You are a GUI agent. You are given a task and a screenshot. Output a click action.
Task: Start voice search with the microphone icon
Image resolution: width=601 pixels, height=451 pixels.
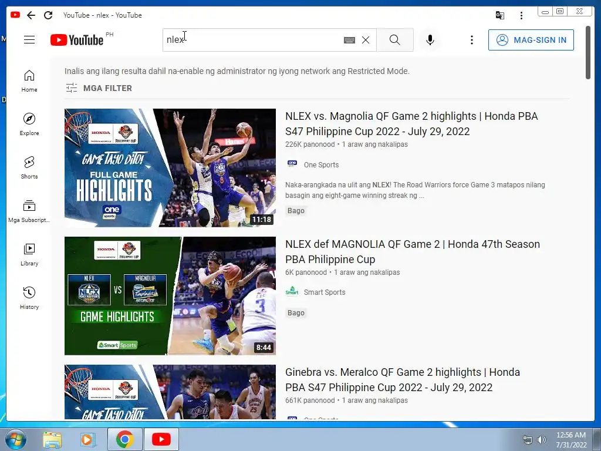[430, 40]
